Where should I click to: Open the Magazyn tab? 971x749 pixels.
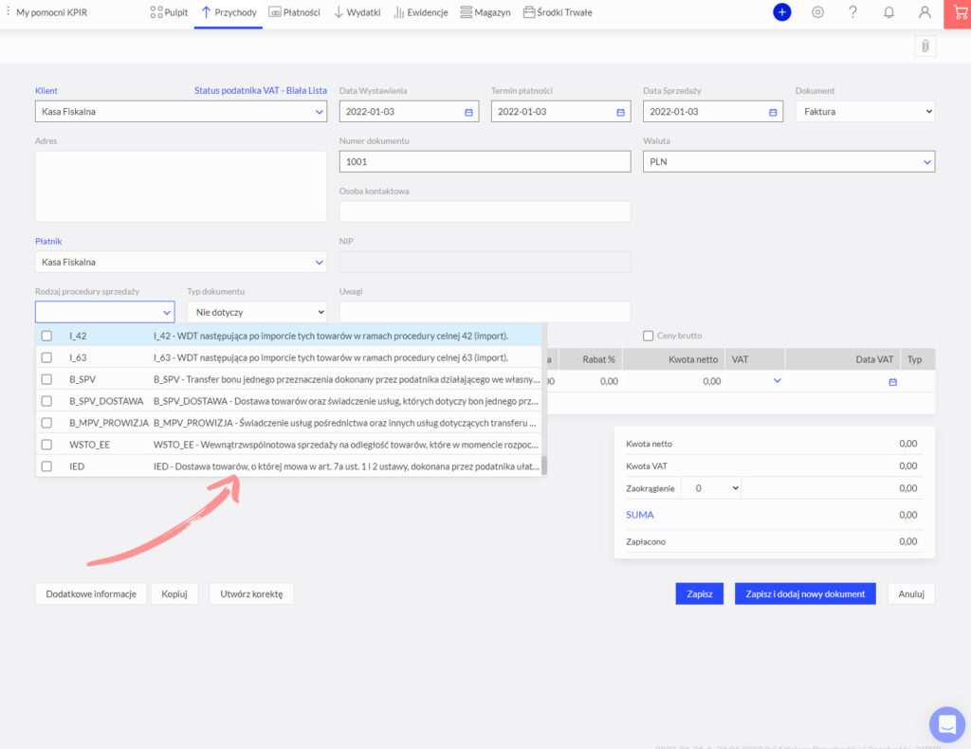pos(485,12)
